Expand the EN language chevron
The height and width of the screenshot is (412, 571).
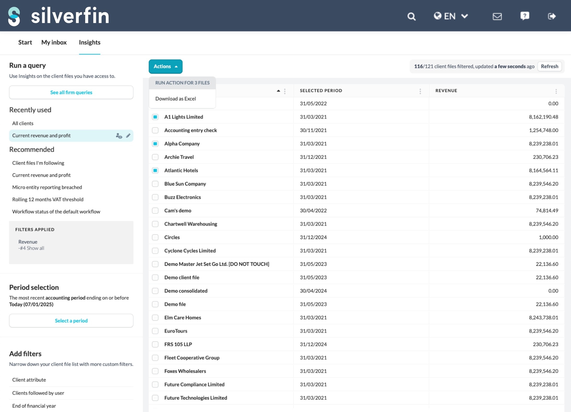point(464,16)
